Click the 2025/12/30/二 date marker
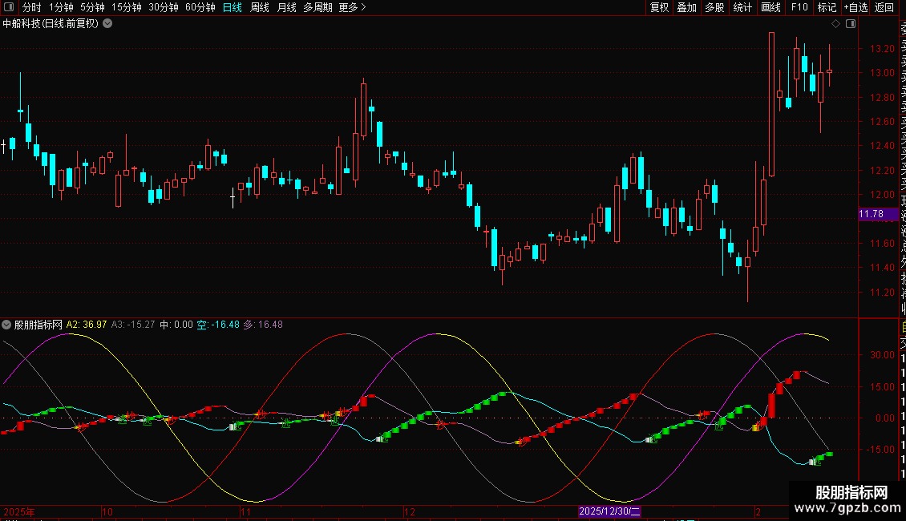This screenshot has height=521, width=906. 609,511
